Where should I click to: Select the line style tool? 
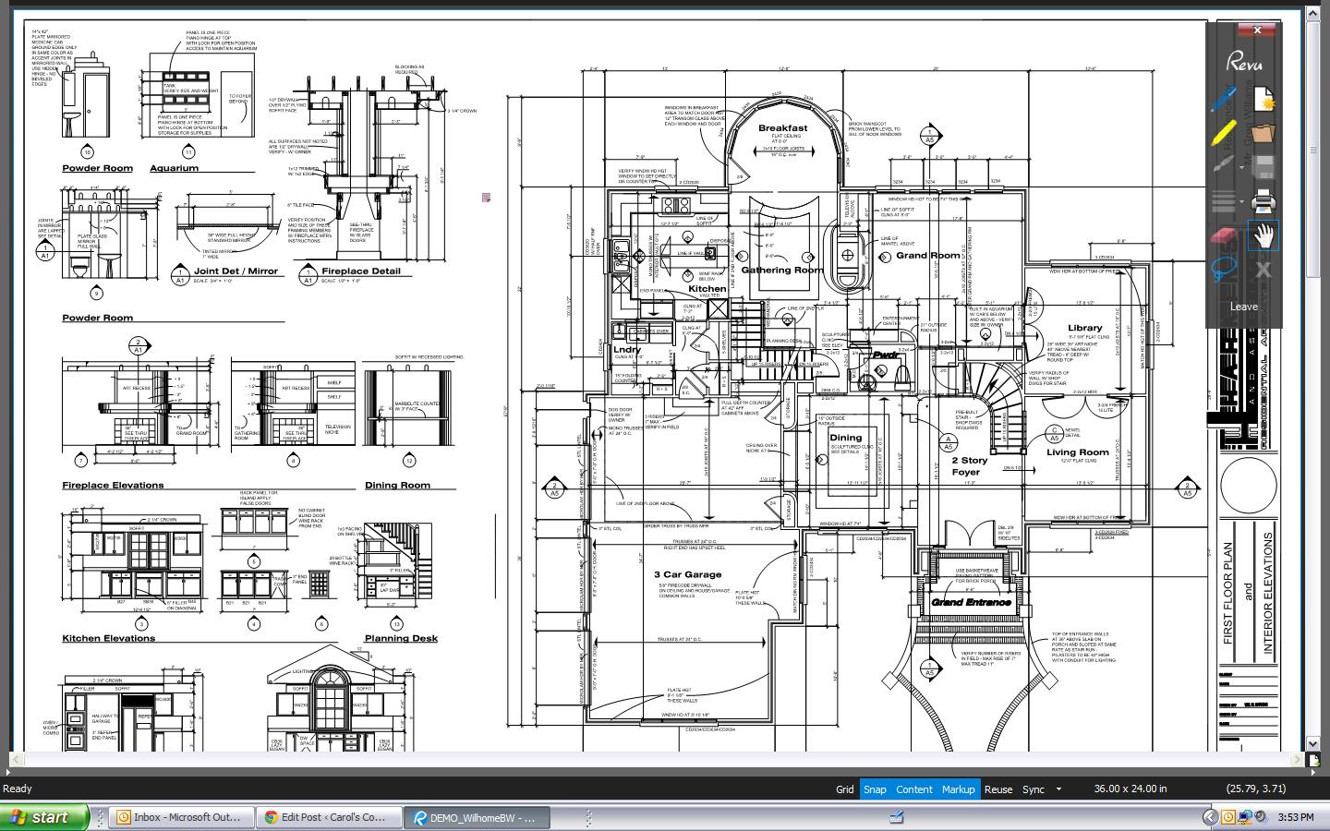1223,200
